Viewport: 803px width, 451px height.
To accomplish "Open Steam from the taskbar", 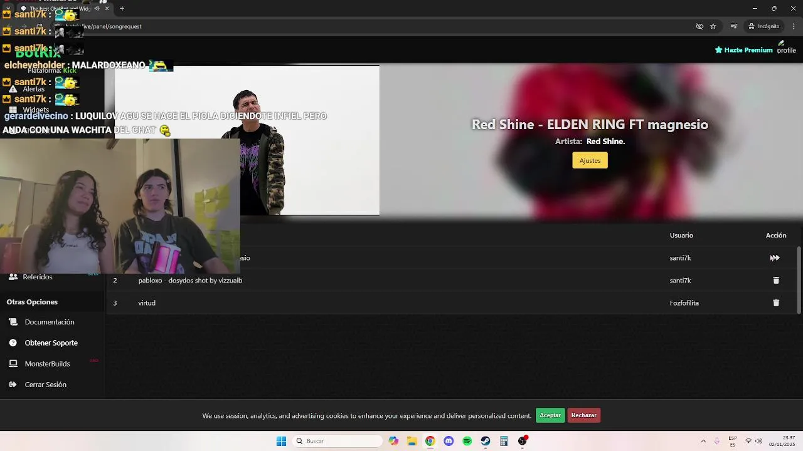I will 486,441.
